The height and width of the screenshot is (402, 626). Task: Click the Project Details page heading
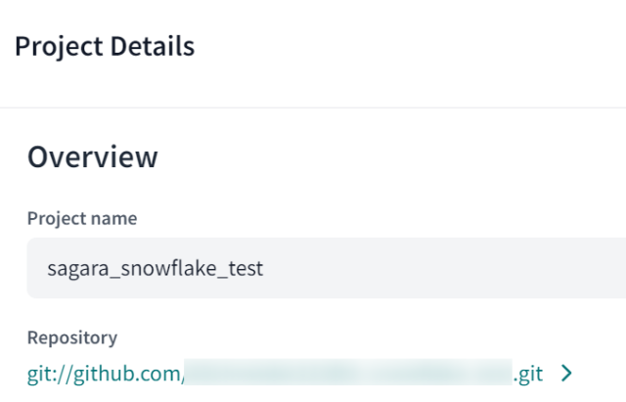pos(105,46)
